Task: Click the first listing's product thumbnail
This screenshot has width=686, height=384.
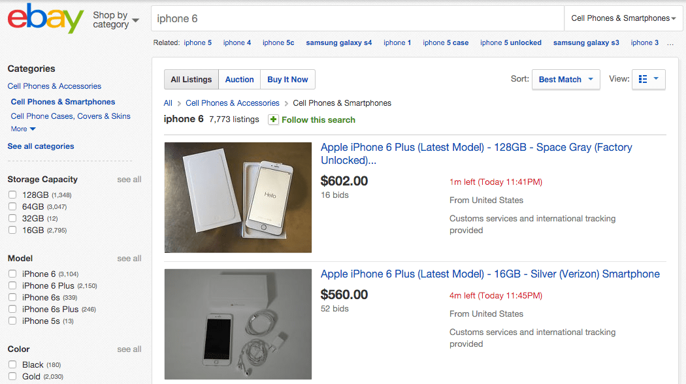Action: 238,197
